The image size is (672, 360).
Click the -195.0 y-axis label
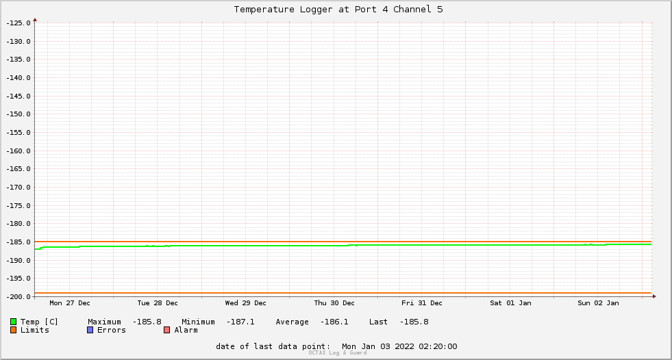point(18,279)
